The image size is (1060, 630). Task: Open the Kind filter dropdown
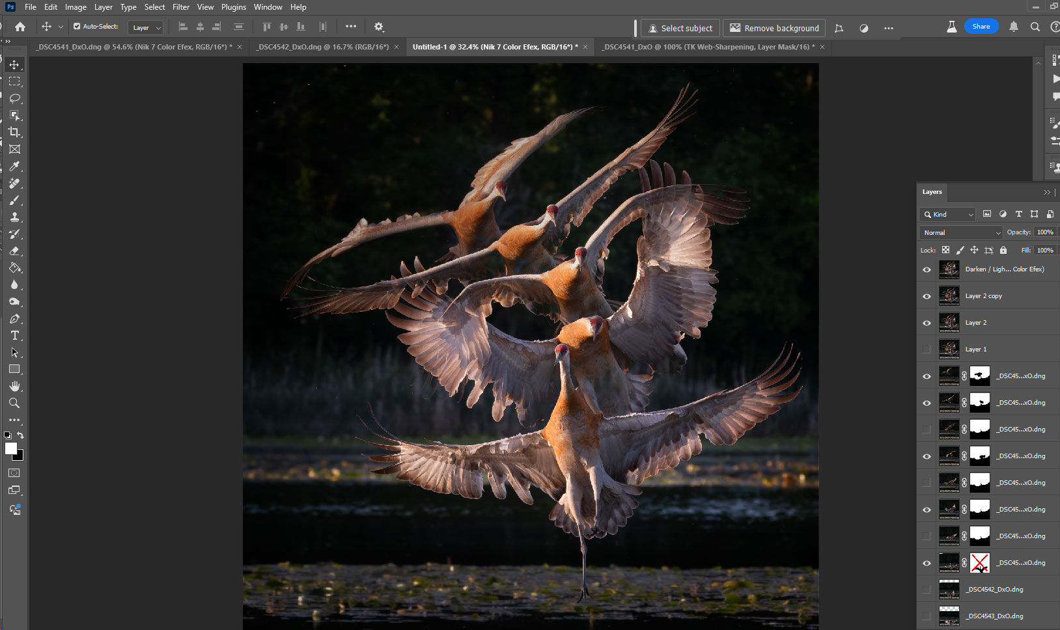coord(947,214)
